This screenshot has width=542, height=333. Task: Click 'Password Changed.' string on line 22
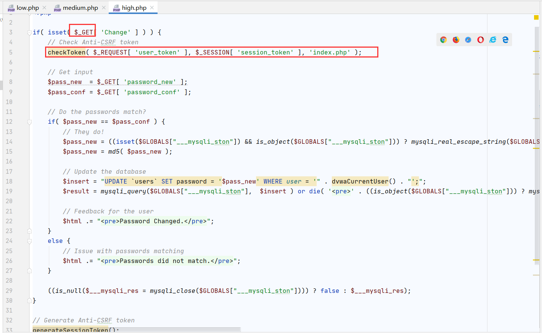(x=152, y=221)
